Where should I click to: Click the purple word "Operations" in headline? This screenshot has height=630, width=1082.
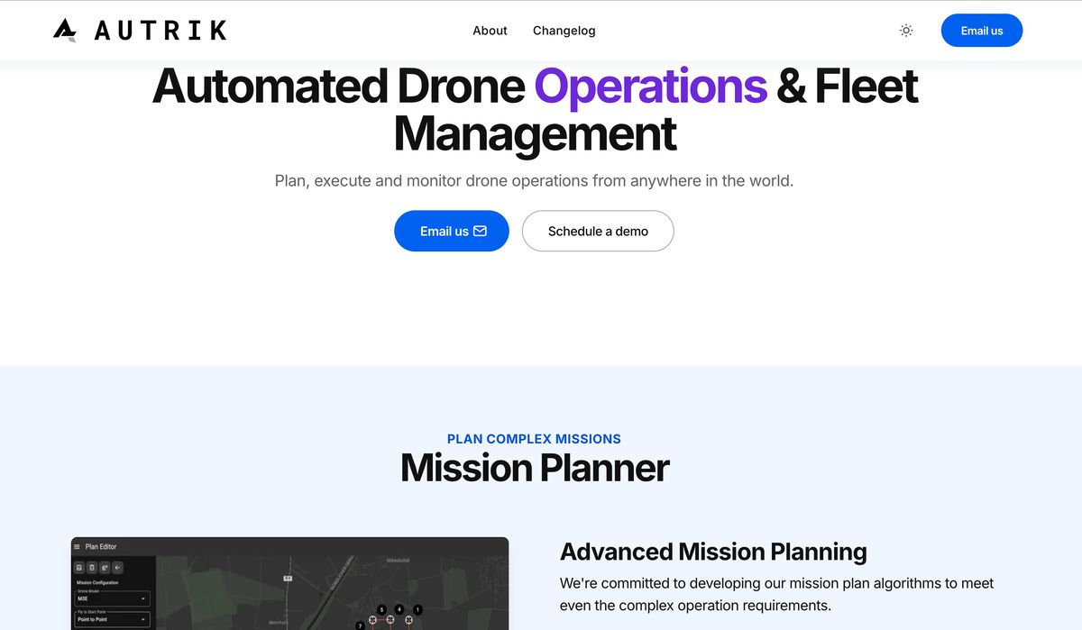pyautogui.click(x=650, y=87)
